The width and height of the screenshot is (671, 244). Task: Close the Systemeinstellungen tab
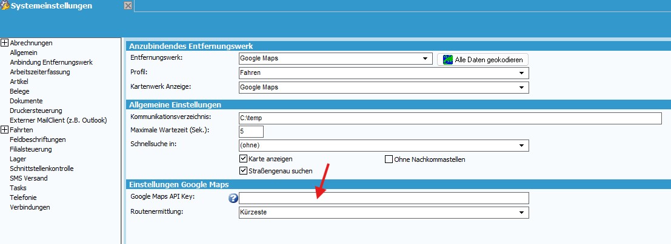[x=127, y=6]
